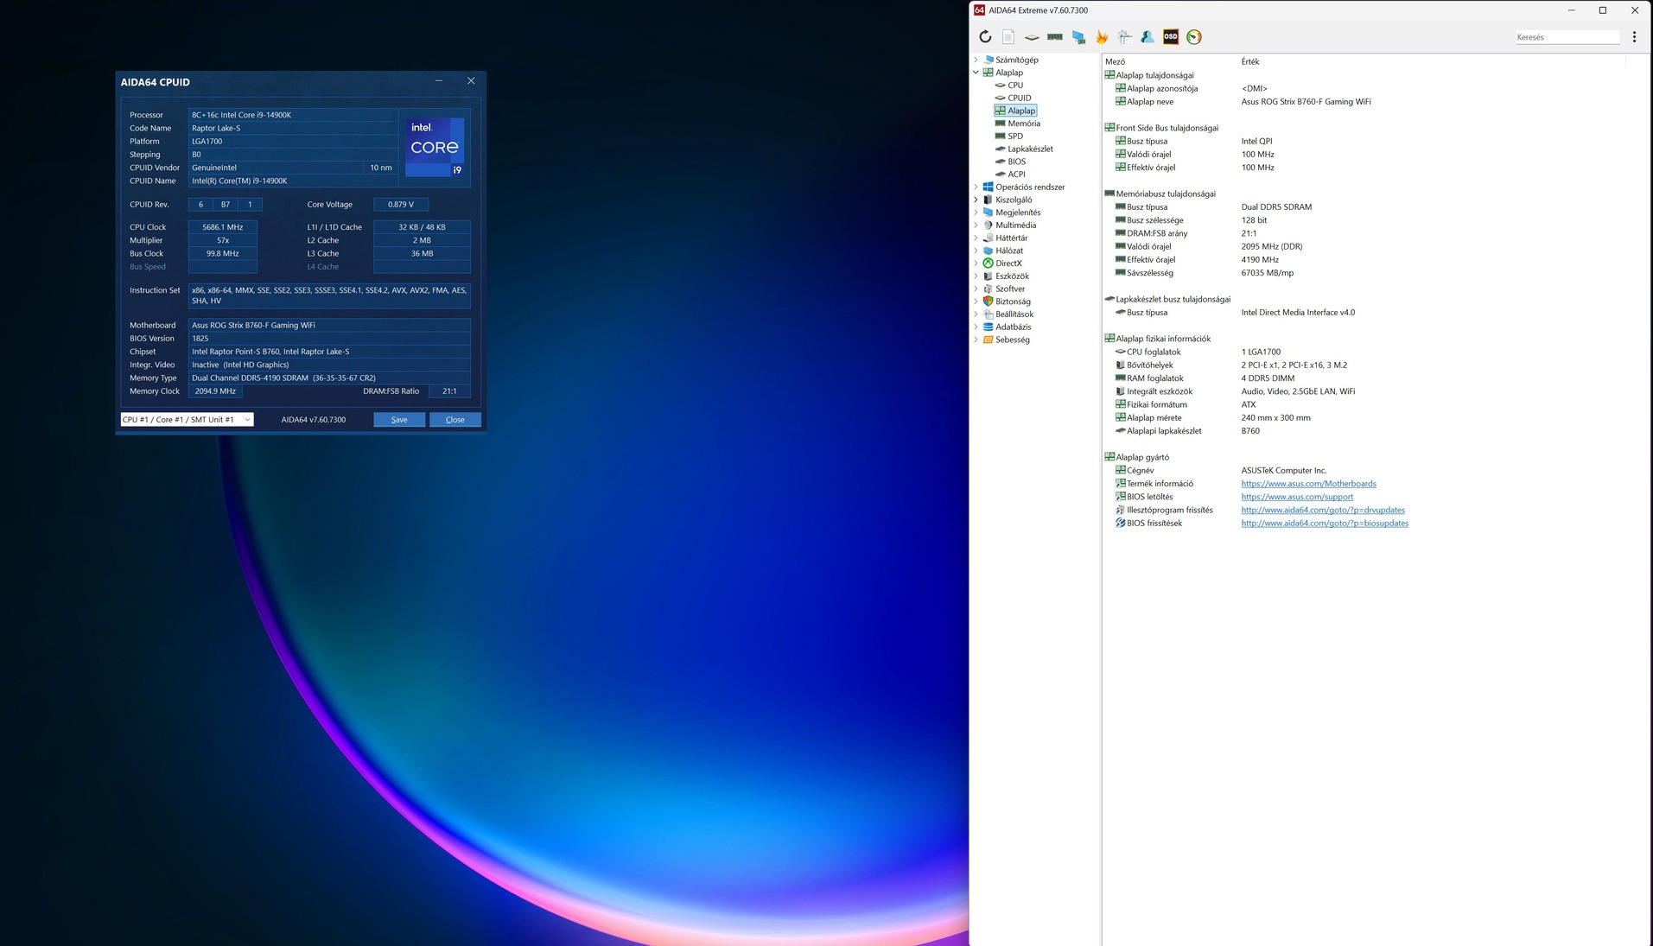This screenshot has height=946, width=1653.
Task: Launch the flame stability test icon
Action: coord(1102,37)
